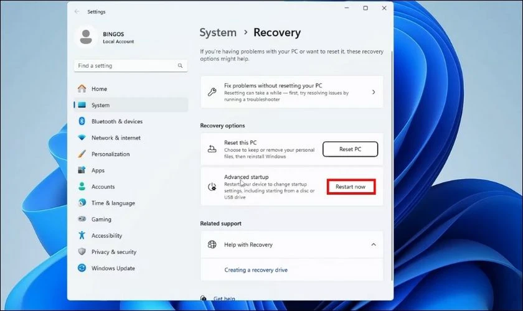Viewport: 523px width, 311px height.
Task: Click the Get help link
Action: [x=224, y=299]
